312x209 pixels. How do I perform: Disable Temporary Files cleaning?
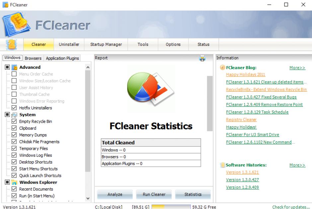tap(14, 149)
